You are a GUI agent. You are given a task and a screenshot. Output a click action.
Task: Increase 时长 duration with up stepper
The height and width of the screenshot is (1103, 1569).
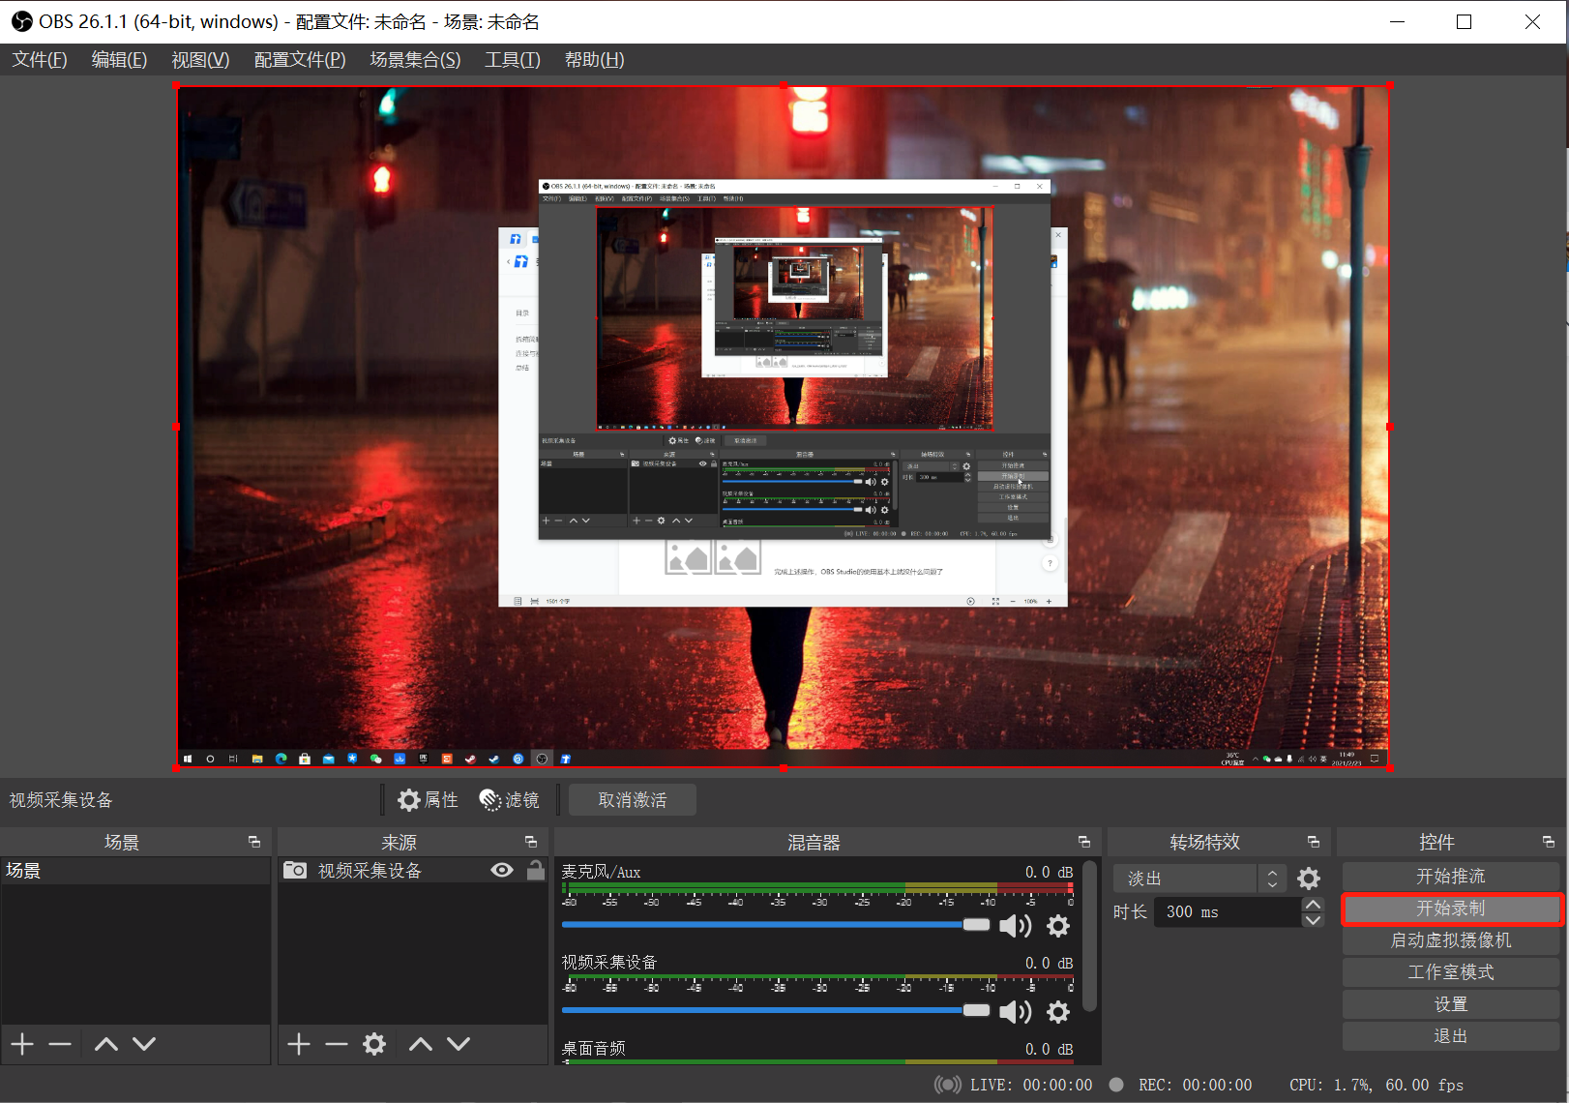point(1313,905)
